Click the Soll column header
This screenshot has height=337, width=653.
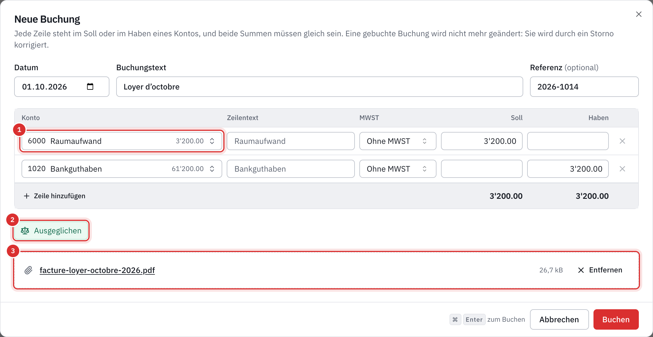click(x=517, y=118)
